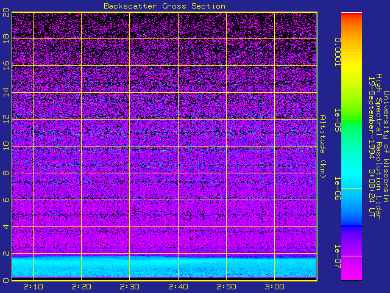
Task: Click the altitude tick label 0
Action: point(6,280)
